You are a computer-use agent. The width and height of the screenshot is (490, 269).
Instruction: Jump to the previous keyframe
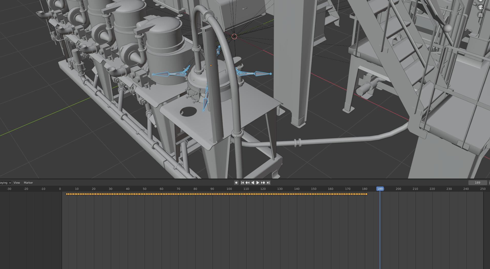[248, 183]
